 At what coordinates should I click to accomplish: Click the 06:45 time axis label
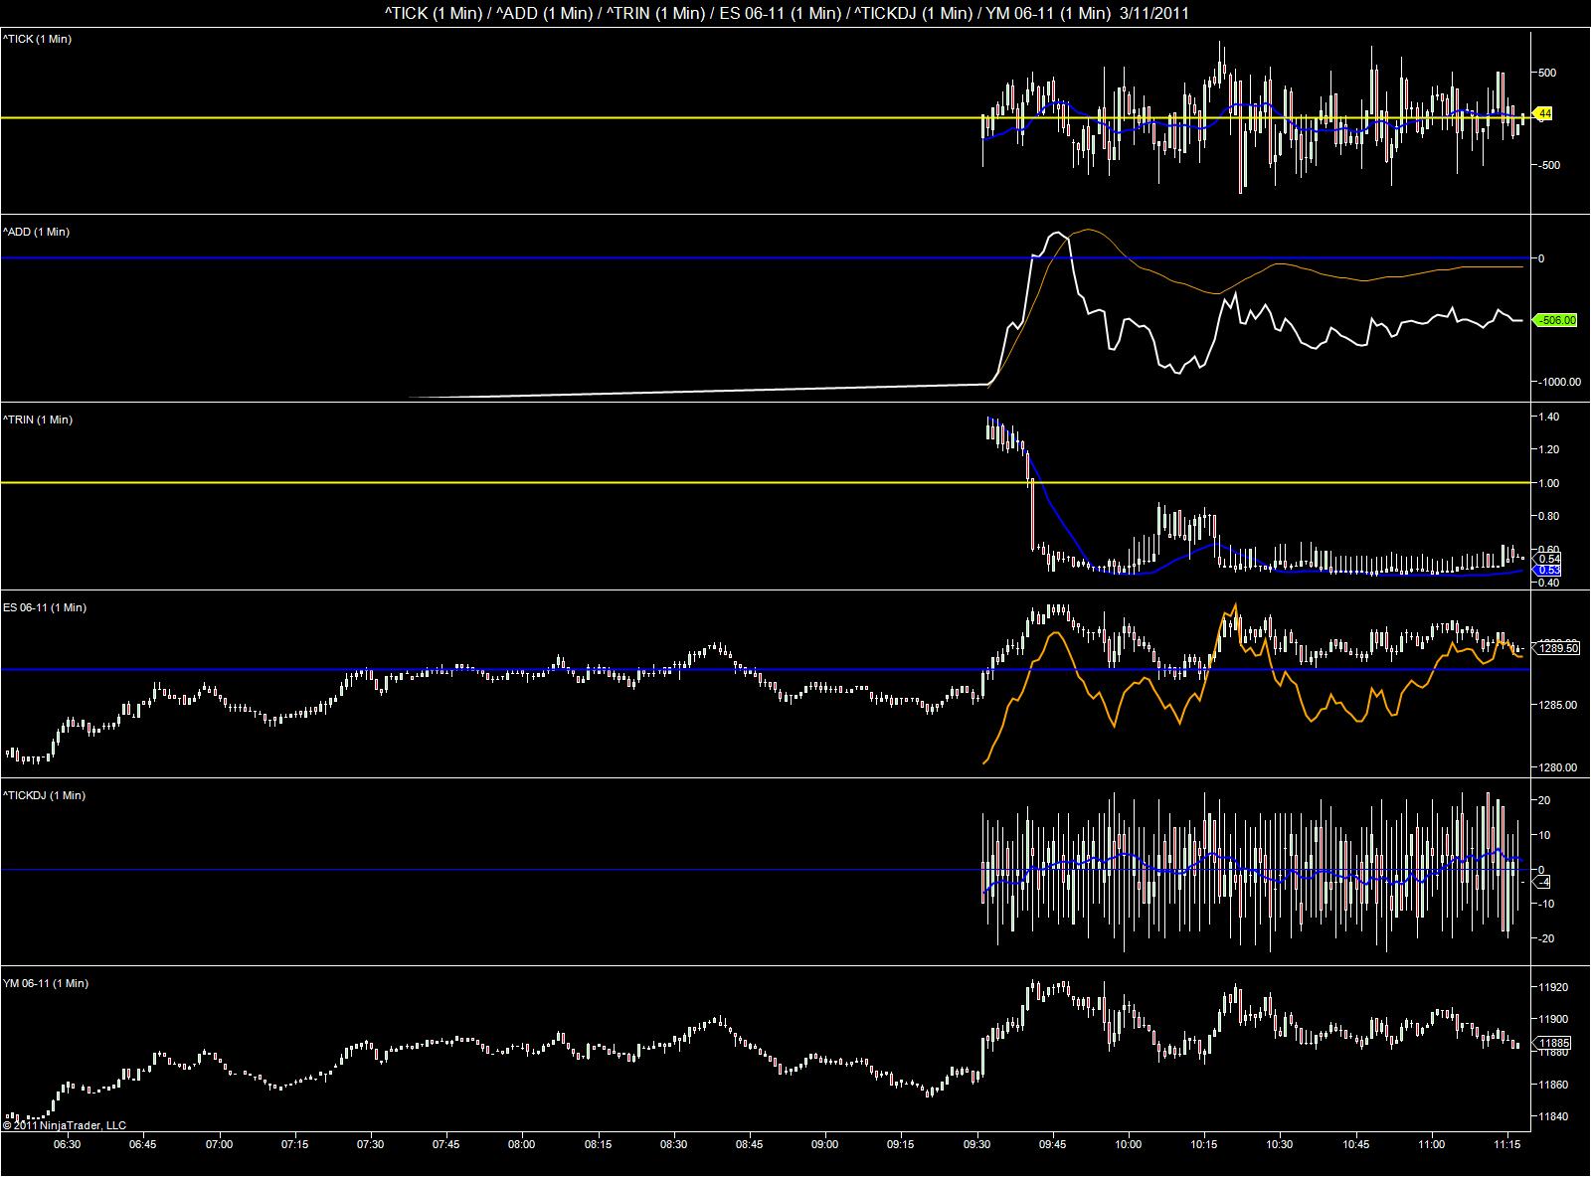click(x=143, y=1144)
